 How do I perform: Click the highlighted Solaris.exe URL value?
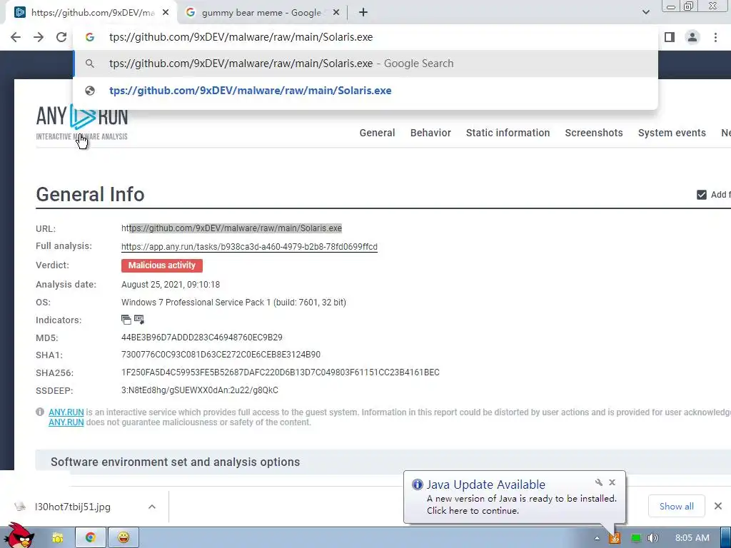click(231, 228)
